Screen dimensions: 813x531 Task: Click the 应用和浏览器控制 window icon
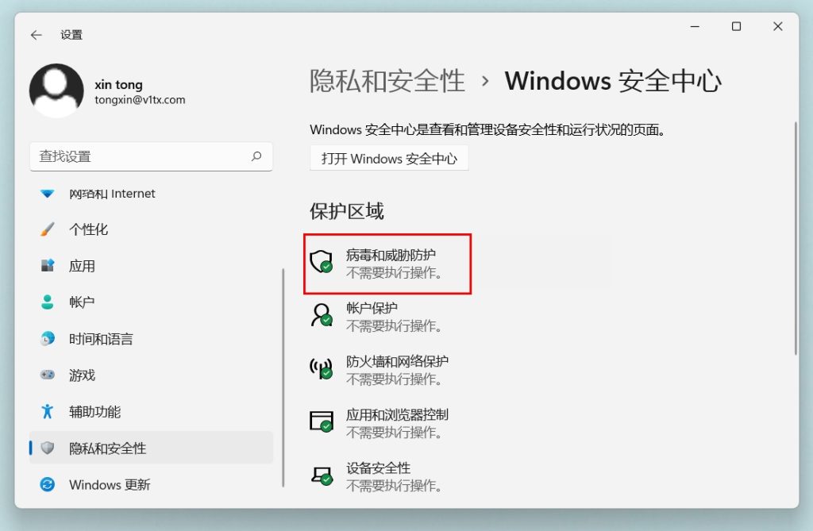(321, 421)
